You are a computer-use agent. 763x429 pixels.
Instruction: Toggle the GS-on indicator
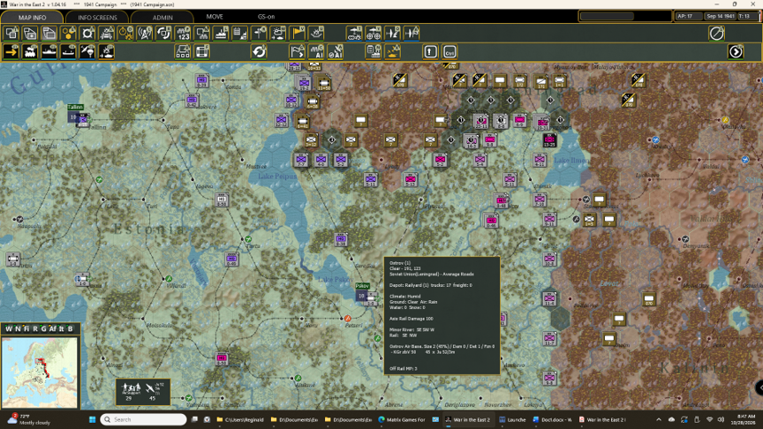(x=266, y=17)
